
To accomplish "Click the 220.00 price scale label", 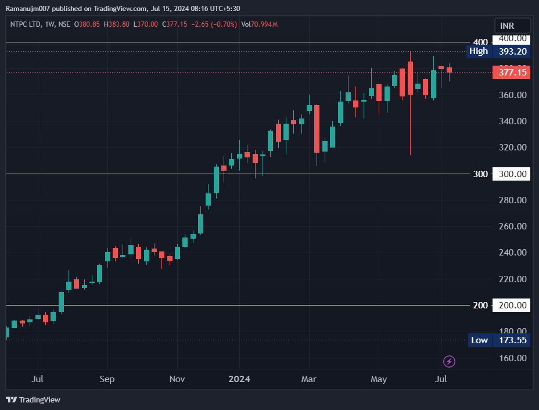I will click(x=512, y=279).
